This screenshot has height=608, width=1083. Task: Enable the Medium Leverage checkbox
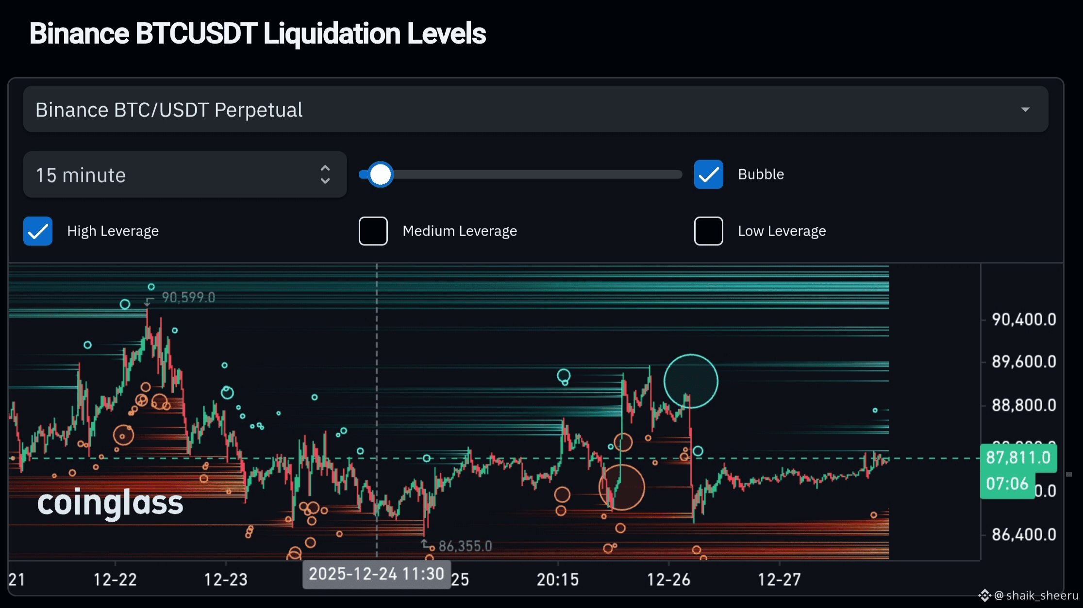(x=373, y=231)
